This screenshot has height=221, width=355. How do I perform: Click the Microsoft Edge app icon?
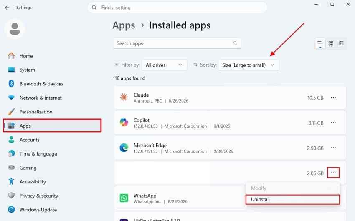point(124,148)
